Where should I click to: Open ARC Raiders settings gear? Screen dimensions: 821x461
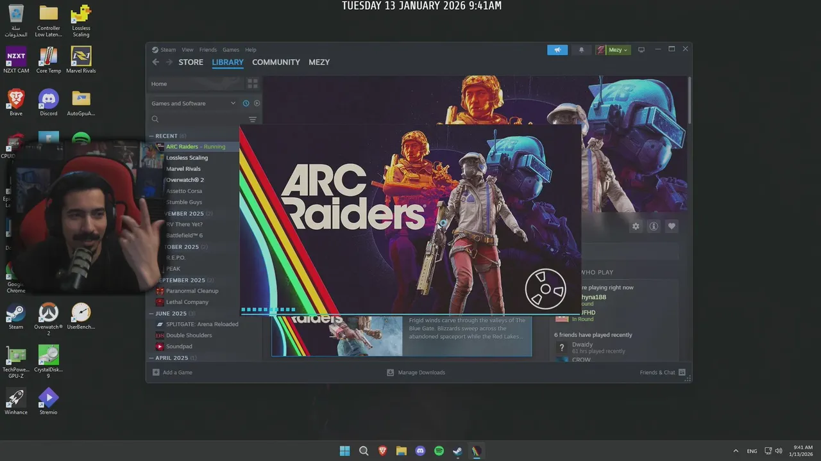tap(636, 226)
